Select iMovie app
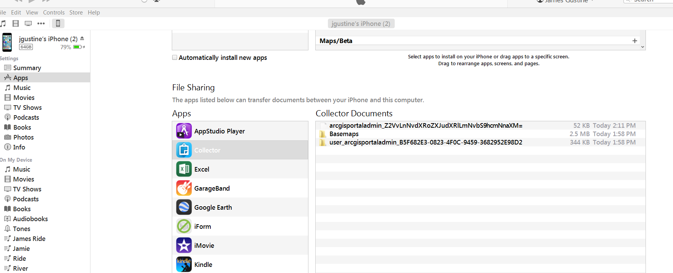 (240, 246)
